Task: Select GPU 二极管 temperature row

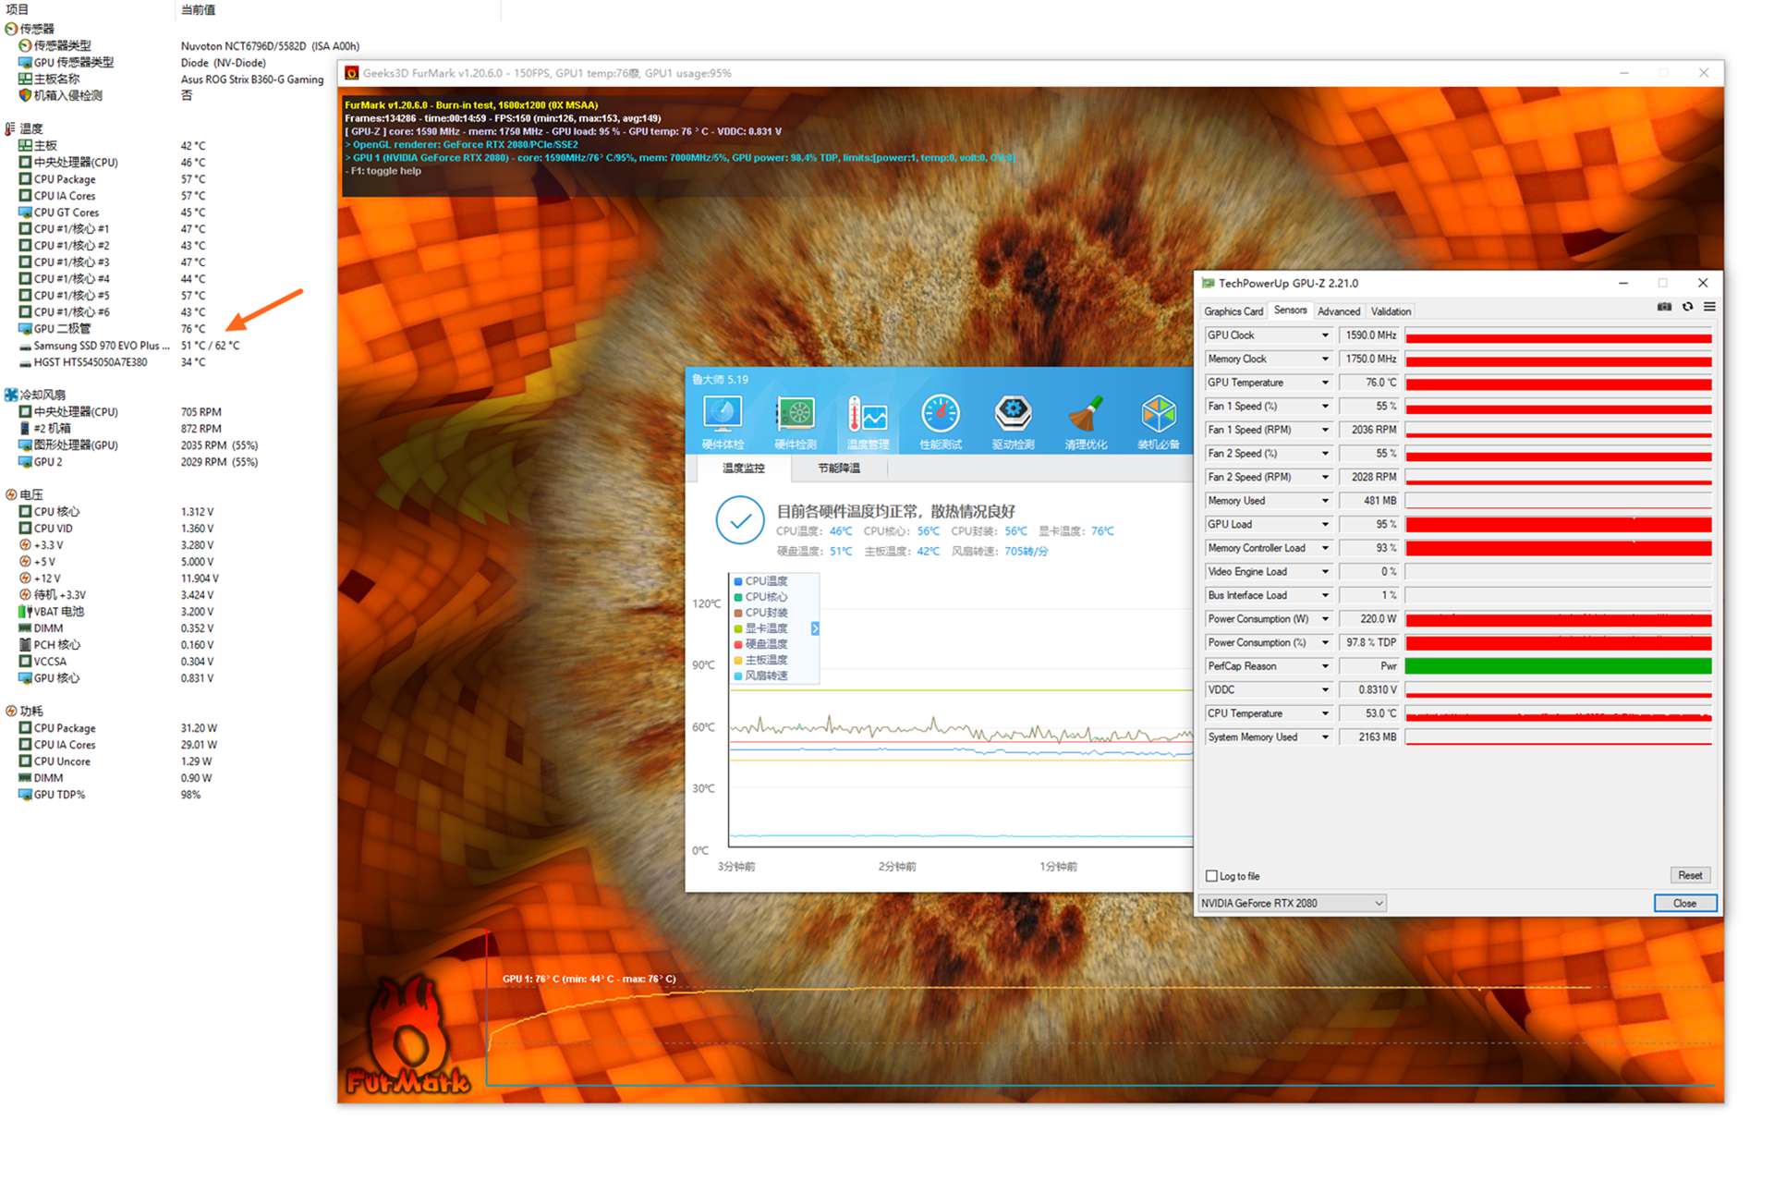Action: 63,329
